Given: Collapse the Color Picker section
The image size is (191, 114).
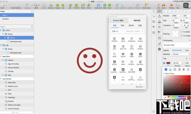Looking at the screenshot, I should coord(164,74).
